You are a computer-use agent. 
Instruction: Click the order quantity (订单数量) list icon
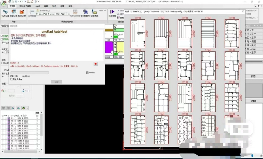point(32,12)
